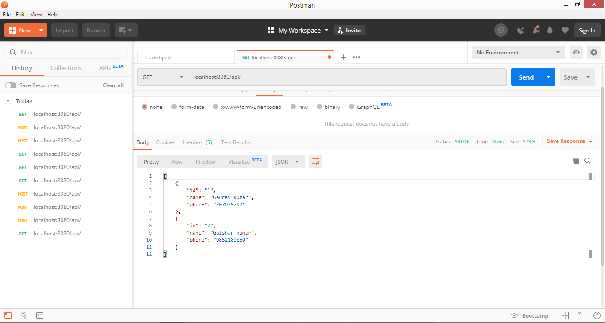This screenshot has width=605, height=323.
Task: Click the history Filter search field
Action: (66, 52)
